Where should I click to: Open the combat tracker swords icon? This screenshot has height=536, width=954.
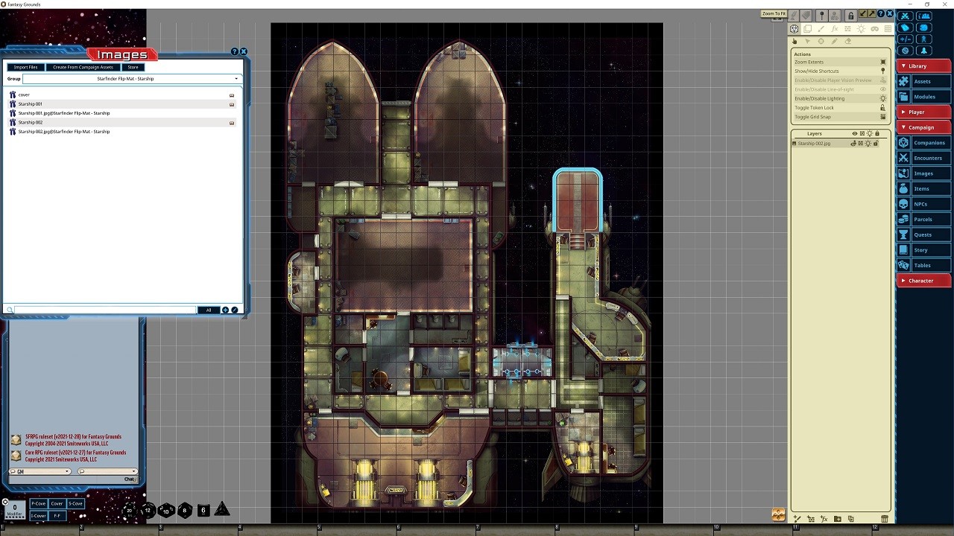[906, 16]
